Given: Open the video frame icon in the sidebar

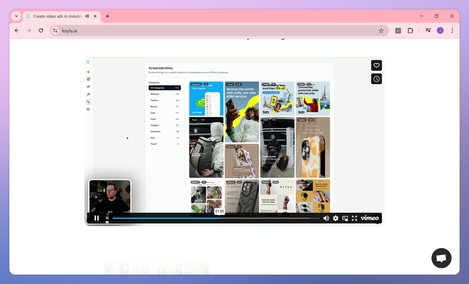Looking at the screenshot, I should (88, 109).
